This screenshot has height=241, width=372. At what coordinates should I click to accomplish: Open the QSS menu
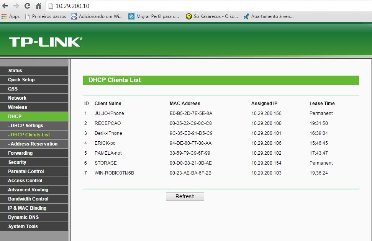[x=34, y=89]
